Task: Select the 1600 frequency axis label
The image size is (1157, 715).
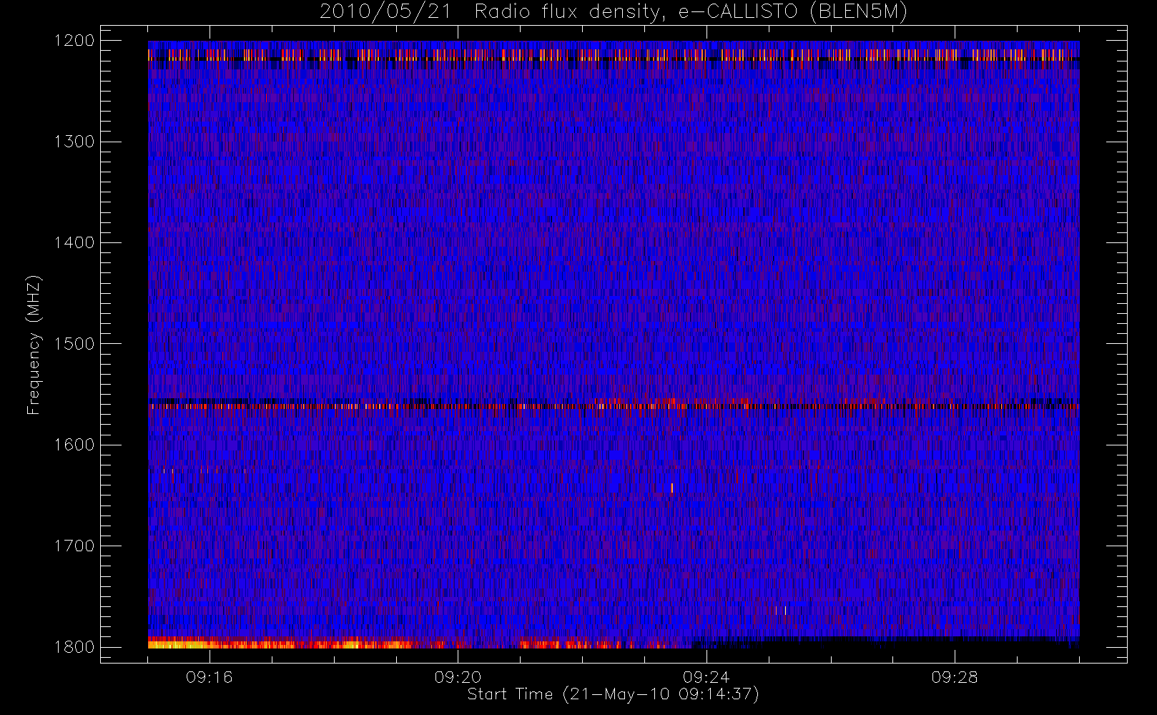Action: [x=75, y=445]
